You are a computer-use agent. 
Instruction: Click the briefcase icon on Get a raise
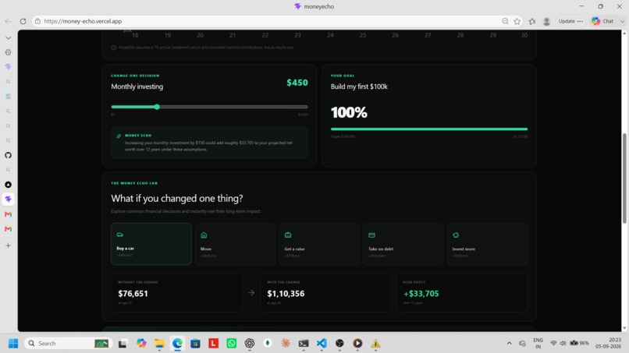point(288,235)
